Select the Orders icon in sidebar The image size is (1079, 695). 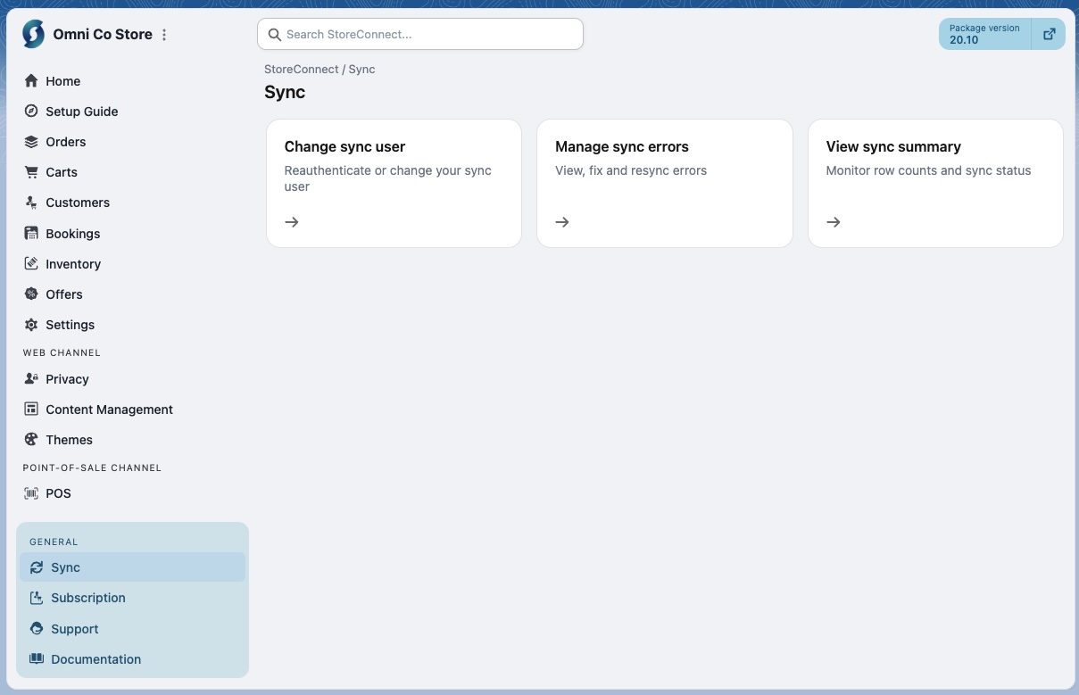[x=30, y=142]
